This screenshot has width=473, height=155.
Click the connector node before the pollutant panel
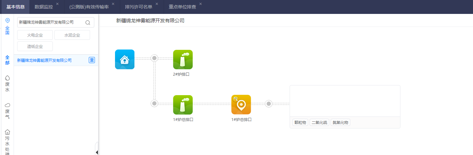point(269,104)
